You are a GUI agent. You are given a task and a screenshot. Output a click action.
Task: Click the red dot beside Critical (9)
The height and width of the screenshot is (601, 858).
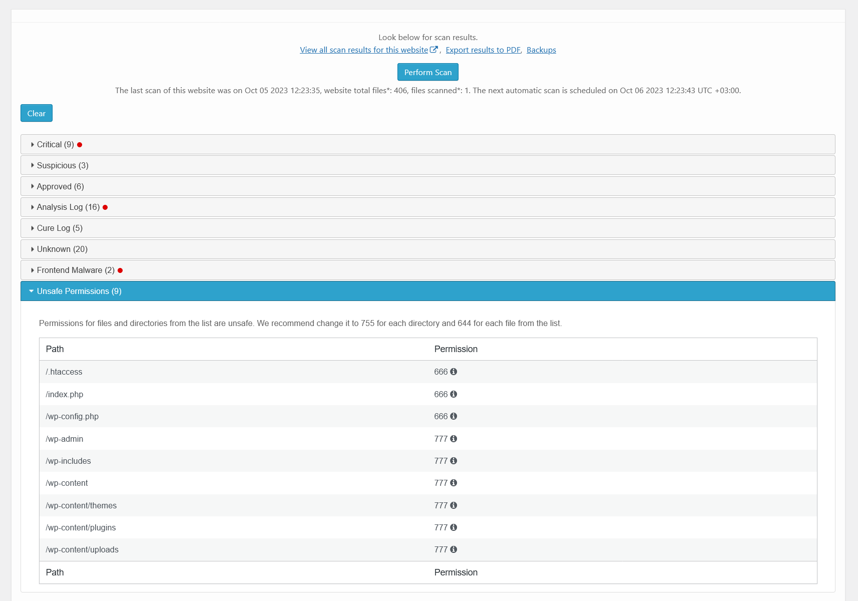[x=80, y=145]
